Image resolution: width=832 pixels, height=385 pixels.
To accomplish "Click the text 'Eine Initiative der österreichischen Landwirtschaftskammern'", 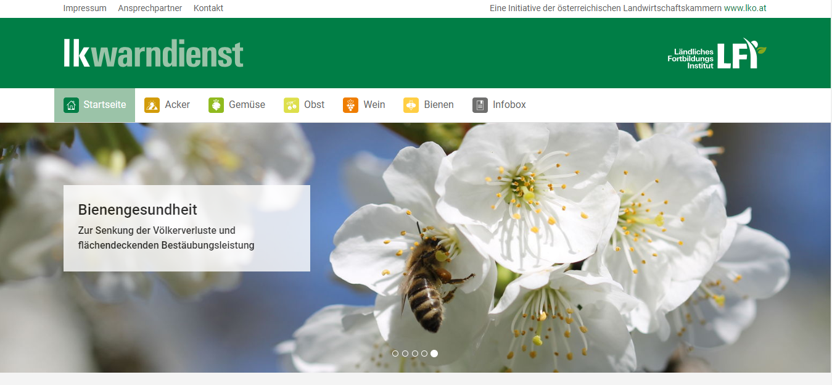I will point(606,8).
